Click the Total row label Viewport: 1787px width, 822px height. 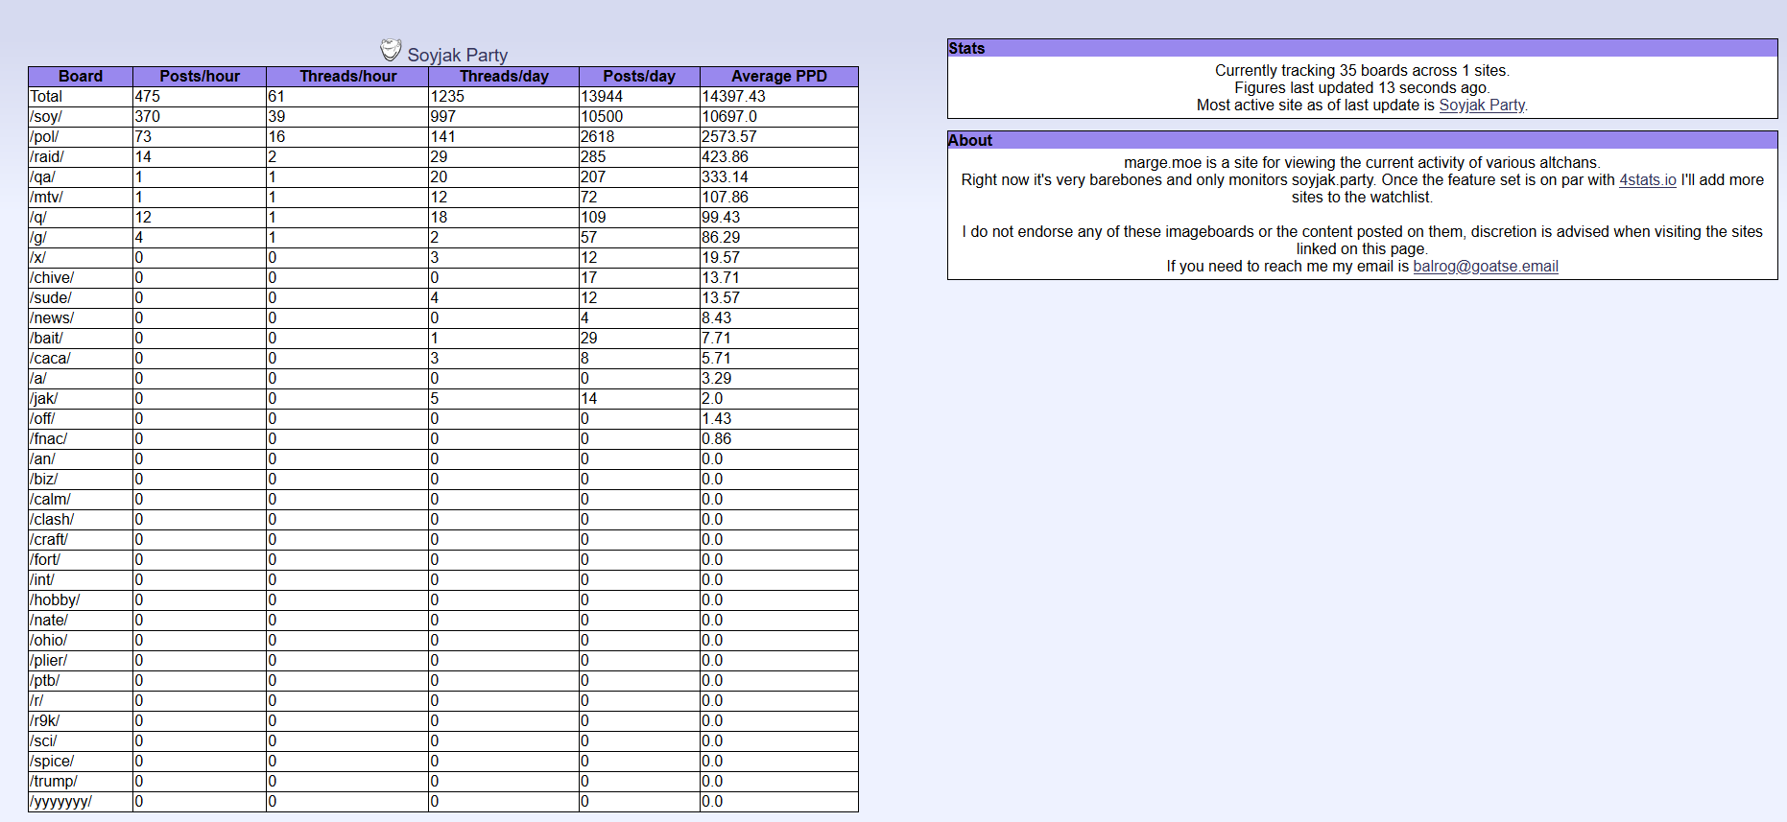[46, 97]
